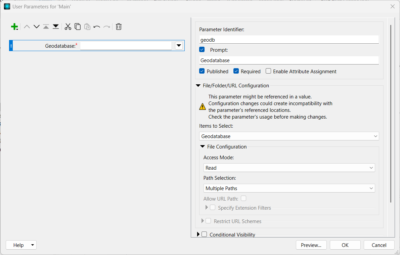Open the Items to Select dropdown

click(289, 136)
